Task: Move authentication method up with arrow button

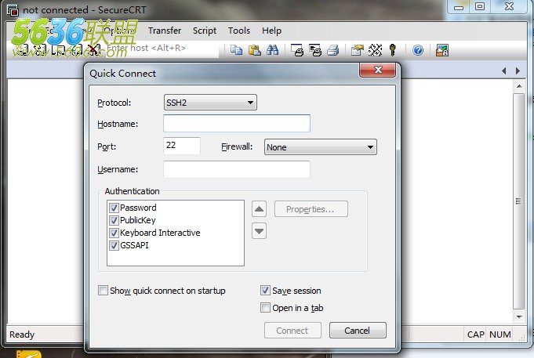Action: coord(259,209)
